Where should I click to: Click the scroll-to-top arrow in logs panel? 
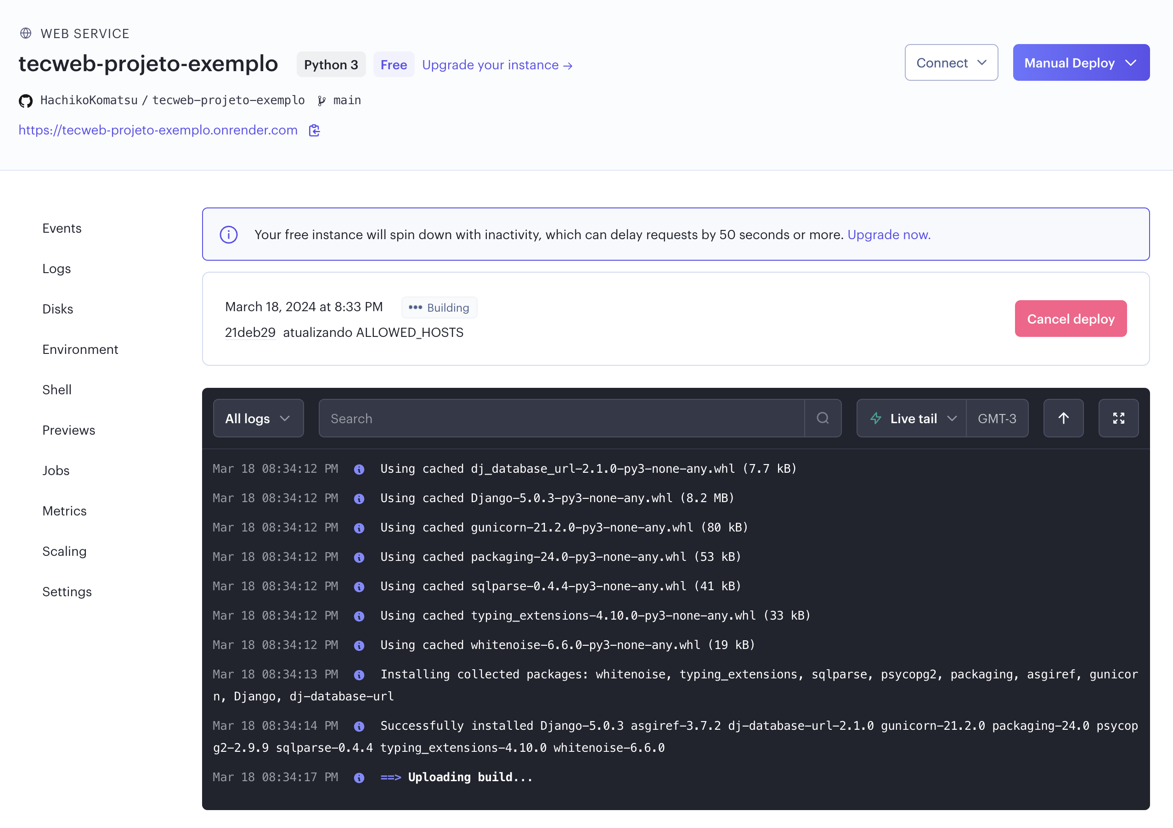tap(1063, 418)
